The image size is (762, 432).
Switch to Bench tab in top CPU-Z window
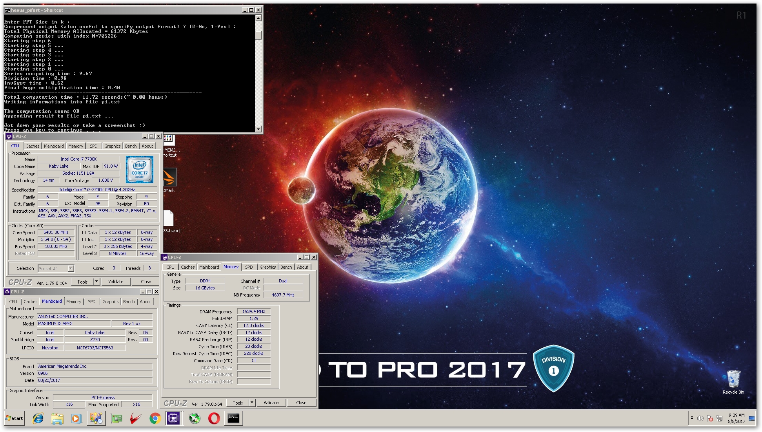(131, 146)
